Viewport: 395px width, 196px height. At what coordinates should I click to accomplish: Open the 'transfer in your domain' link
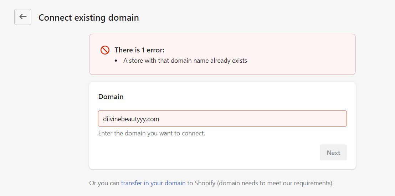click(153, 183)
